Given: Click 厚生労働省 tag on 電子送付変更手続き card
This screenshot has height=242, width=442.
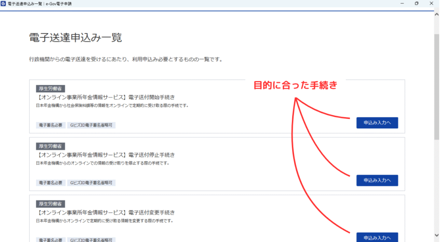Looking at the screenshot, I should pyautogui.click(x=51, y=204).
